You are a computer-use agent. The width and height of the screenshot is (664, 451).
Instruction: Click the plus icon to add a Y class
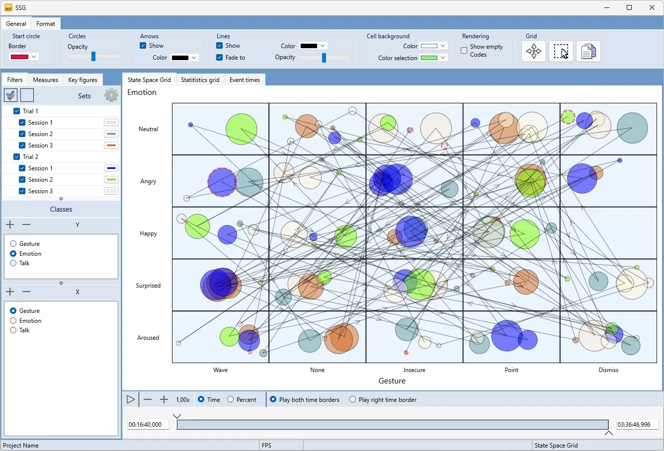pos(9,225)
